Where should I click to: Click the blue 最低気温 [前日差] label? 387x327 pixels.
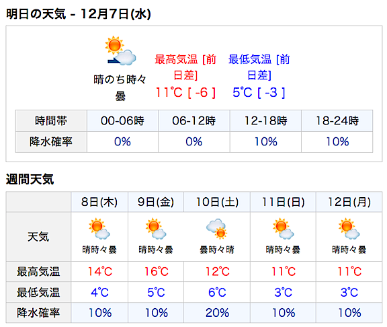259,67
